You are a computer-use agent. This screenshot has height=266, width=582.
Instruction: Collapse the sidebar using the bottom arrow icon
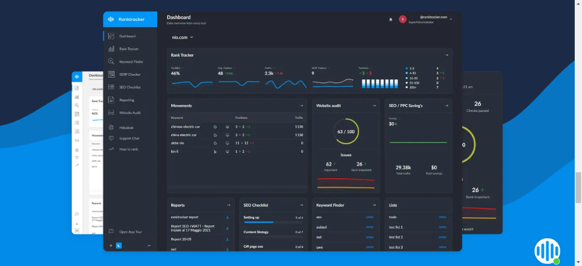[x=149, y=246]
